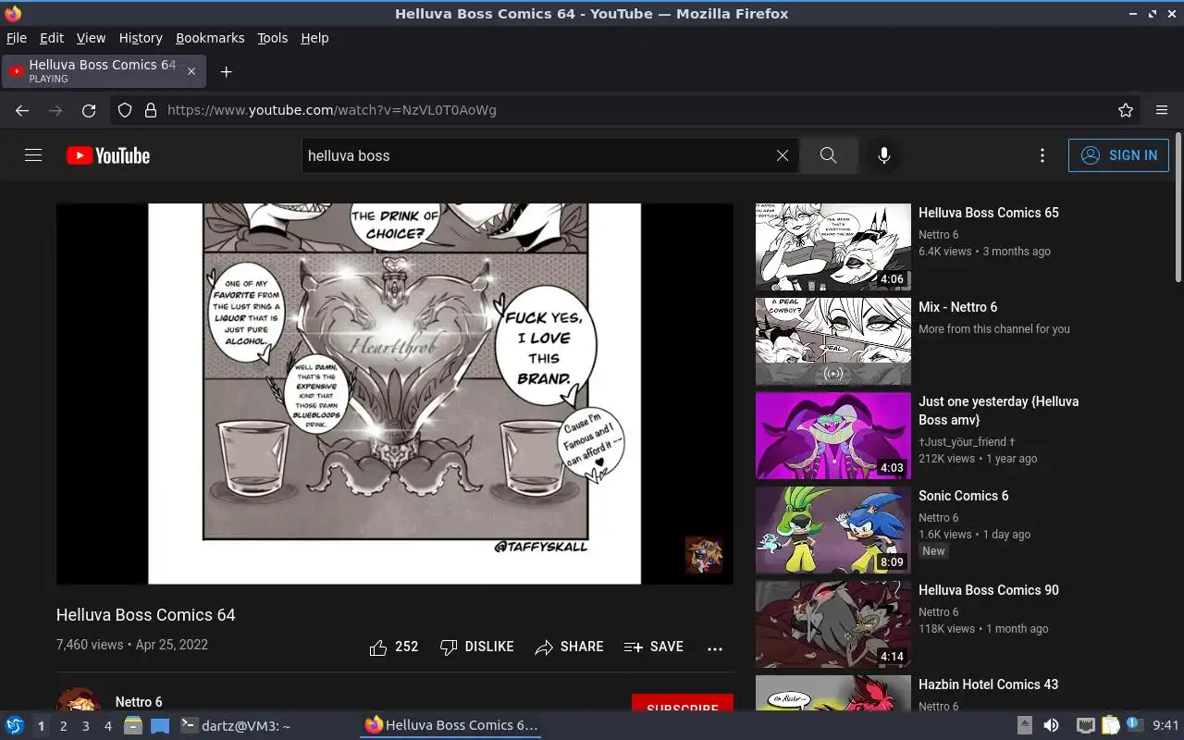Click the SIGN IN button
The image size is (1184, 740).
pyautogui.click(x=1118, y=155)
